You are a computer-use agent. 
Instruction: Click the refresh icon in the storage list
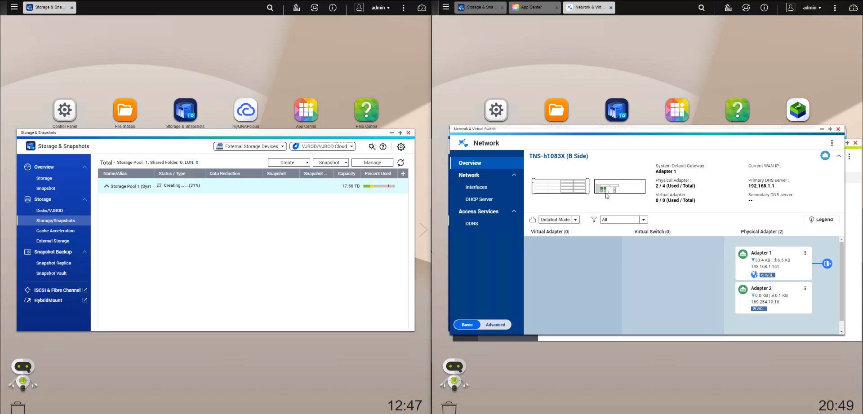click(x=400, y=163)
